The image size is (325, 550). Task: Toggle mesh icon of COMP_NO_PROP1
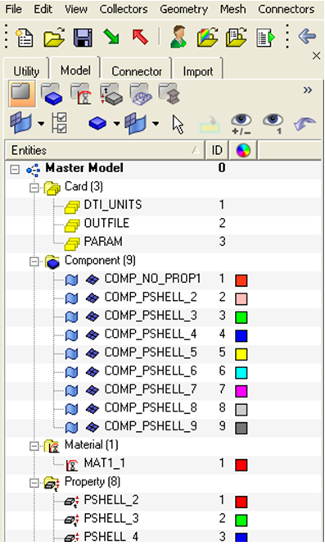[93, 280]
